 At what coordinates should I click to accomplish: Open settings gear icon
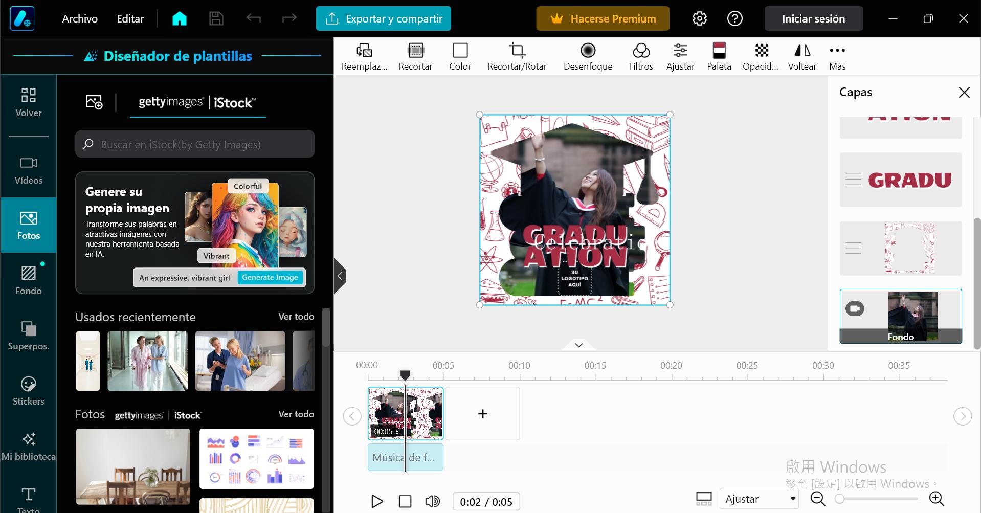pyautogui.click(x=699, y=19)
